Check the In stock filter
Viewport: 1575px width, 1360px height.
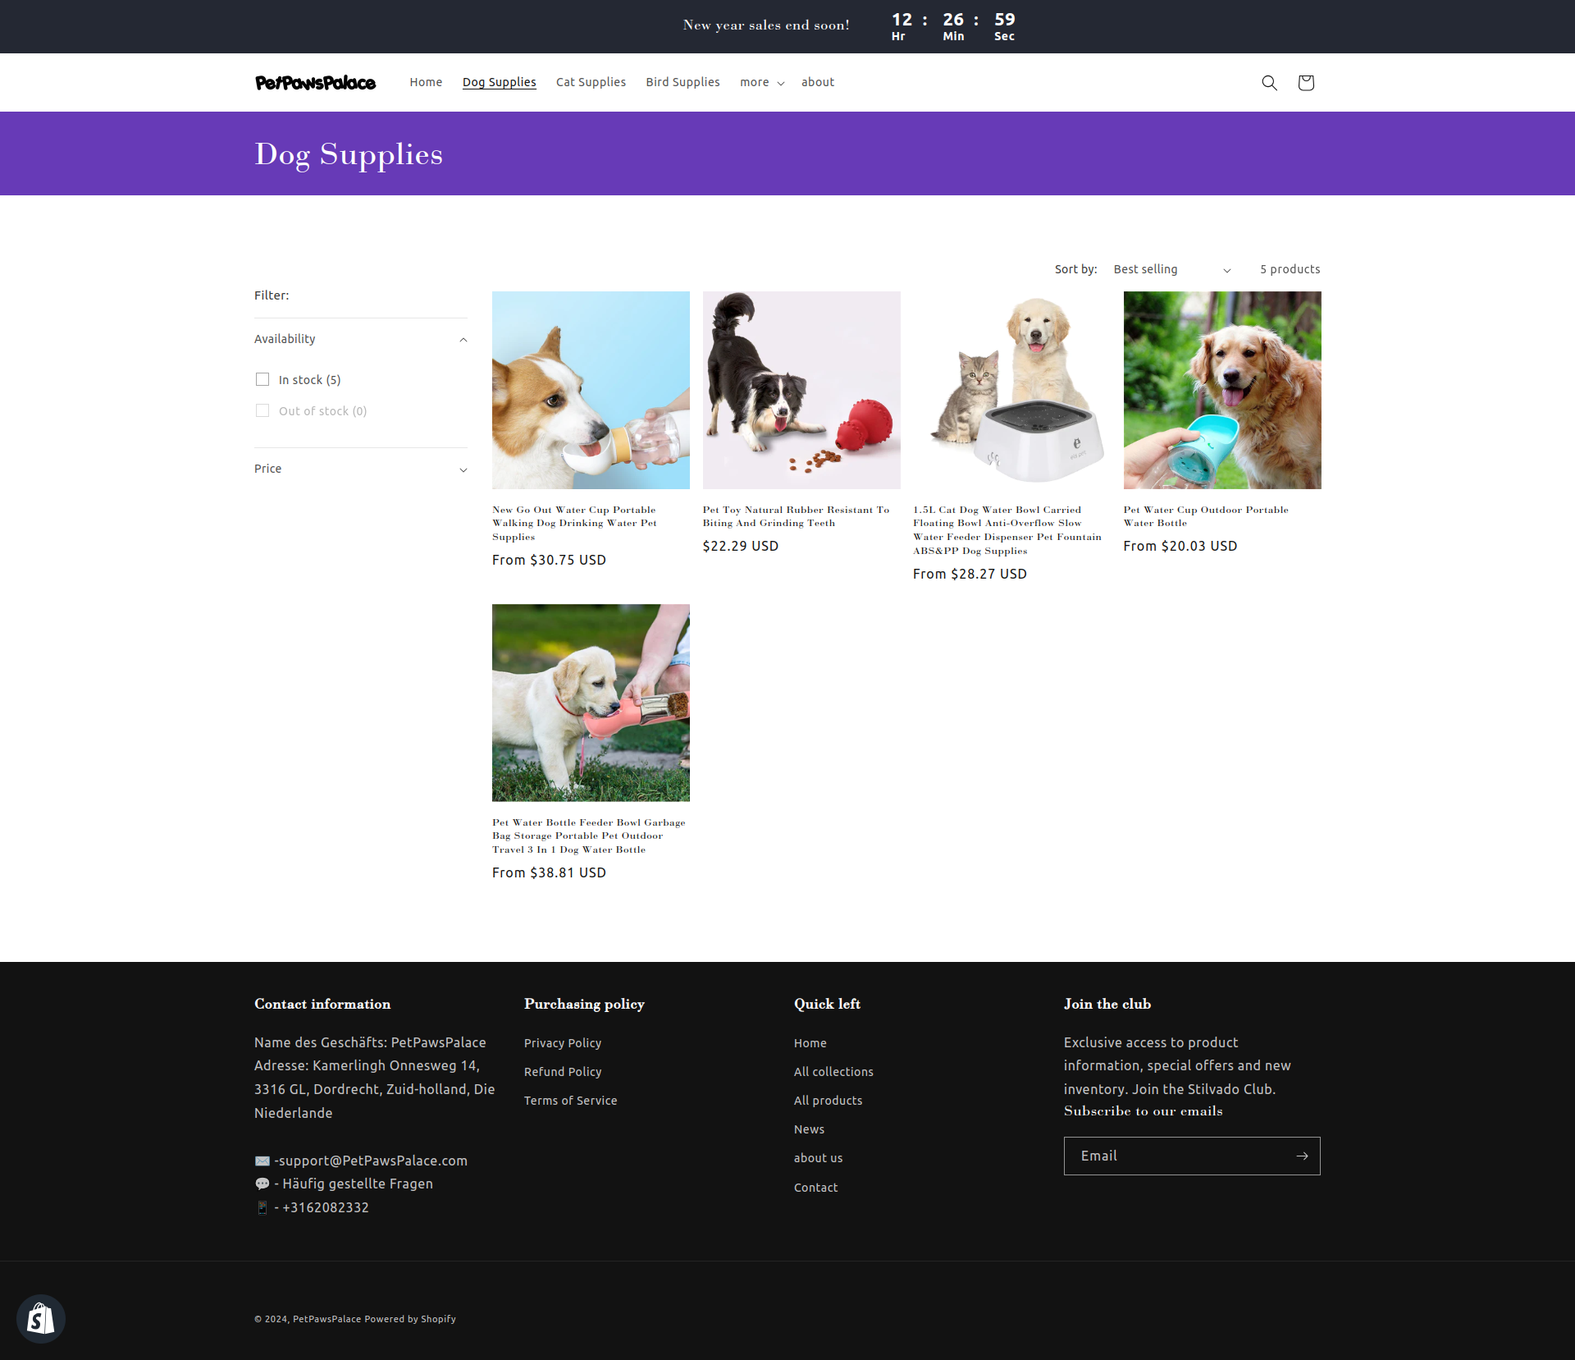click(x=262, y=379)
